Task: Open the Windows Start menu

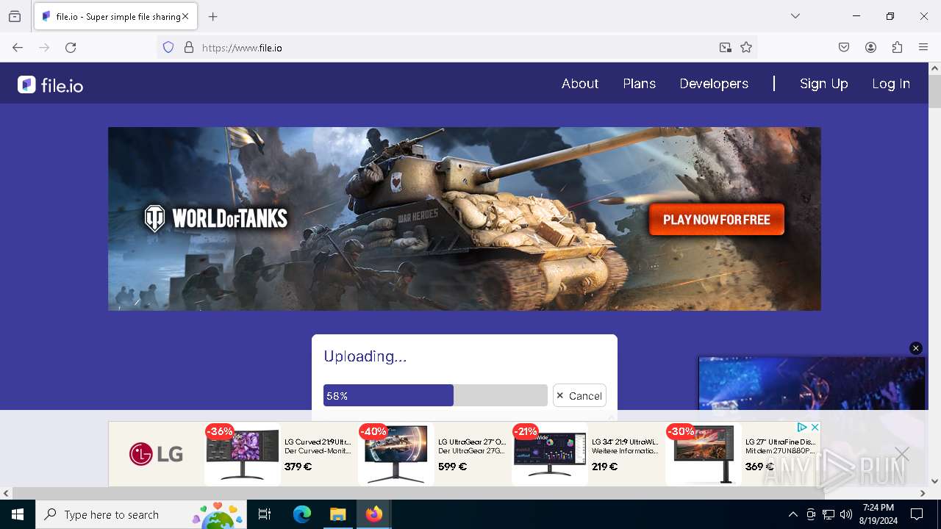Action: coord(18,514)
